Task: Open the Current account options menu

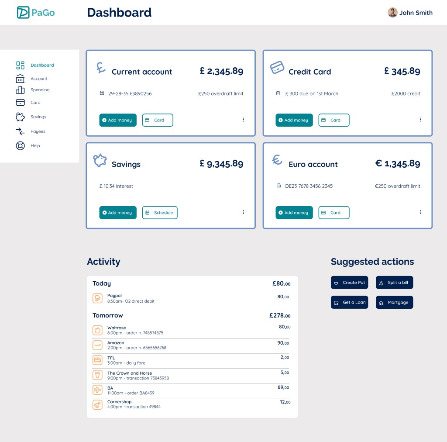Action: (244, 119)
